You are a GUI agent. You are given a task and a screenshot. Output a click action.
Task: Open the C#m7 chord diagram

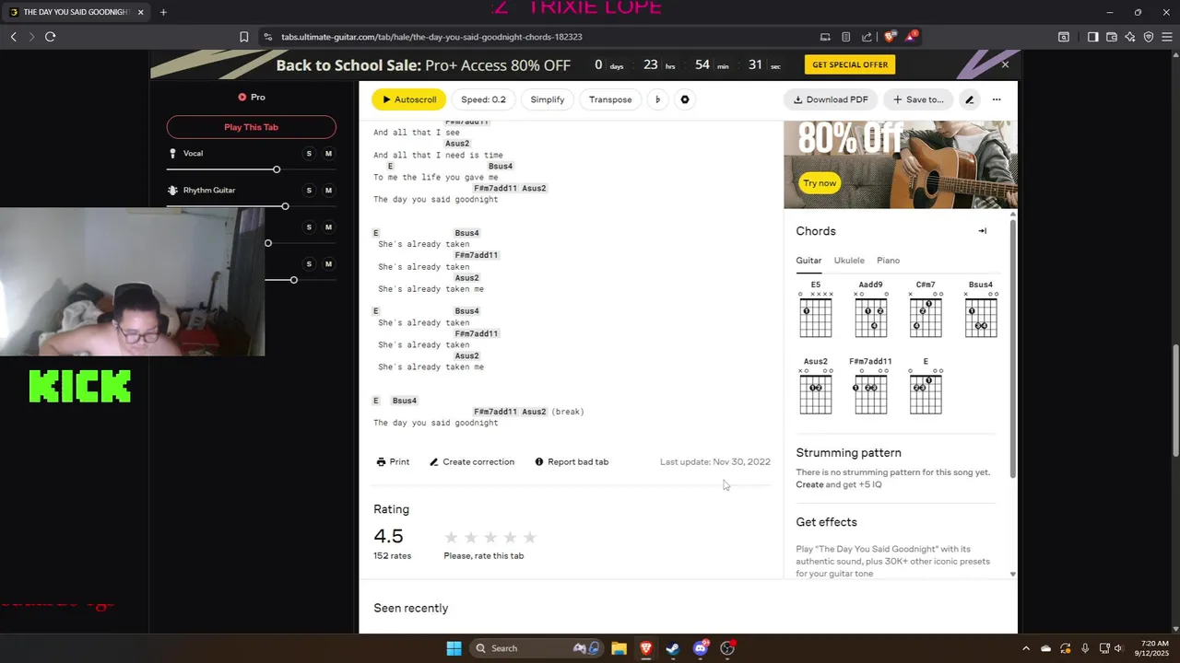[926, 310]
